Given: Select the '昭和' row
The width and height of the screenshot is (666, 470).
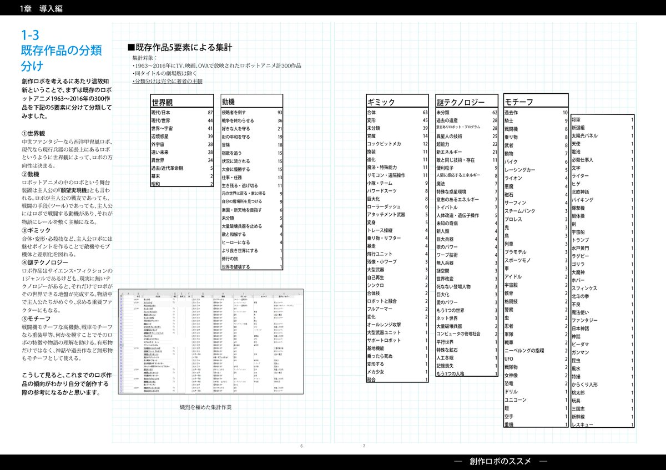Looking at the screenshot, I should pos(182,184).
